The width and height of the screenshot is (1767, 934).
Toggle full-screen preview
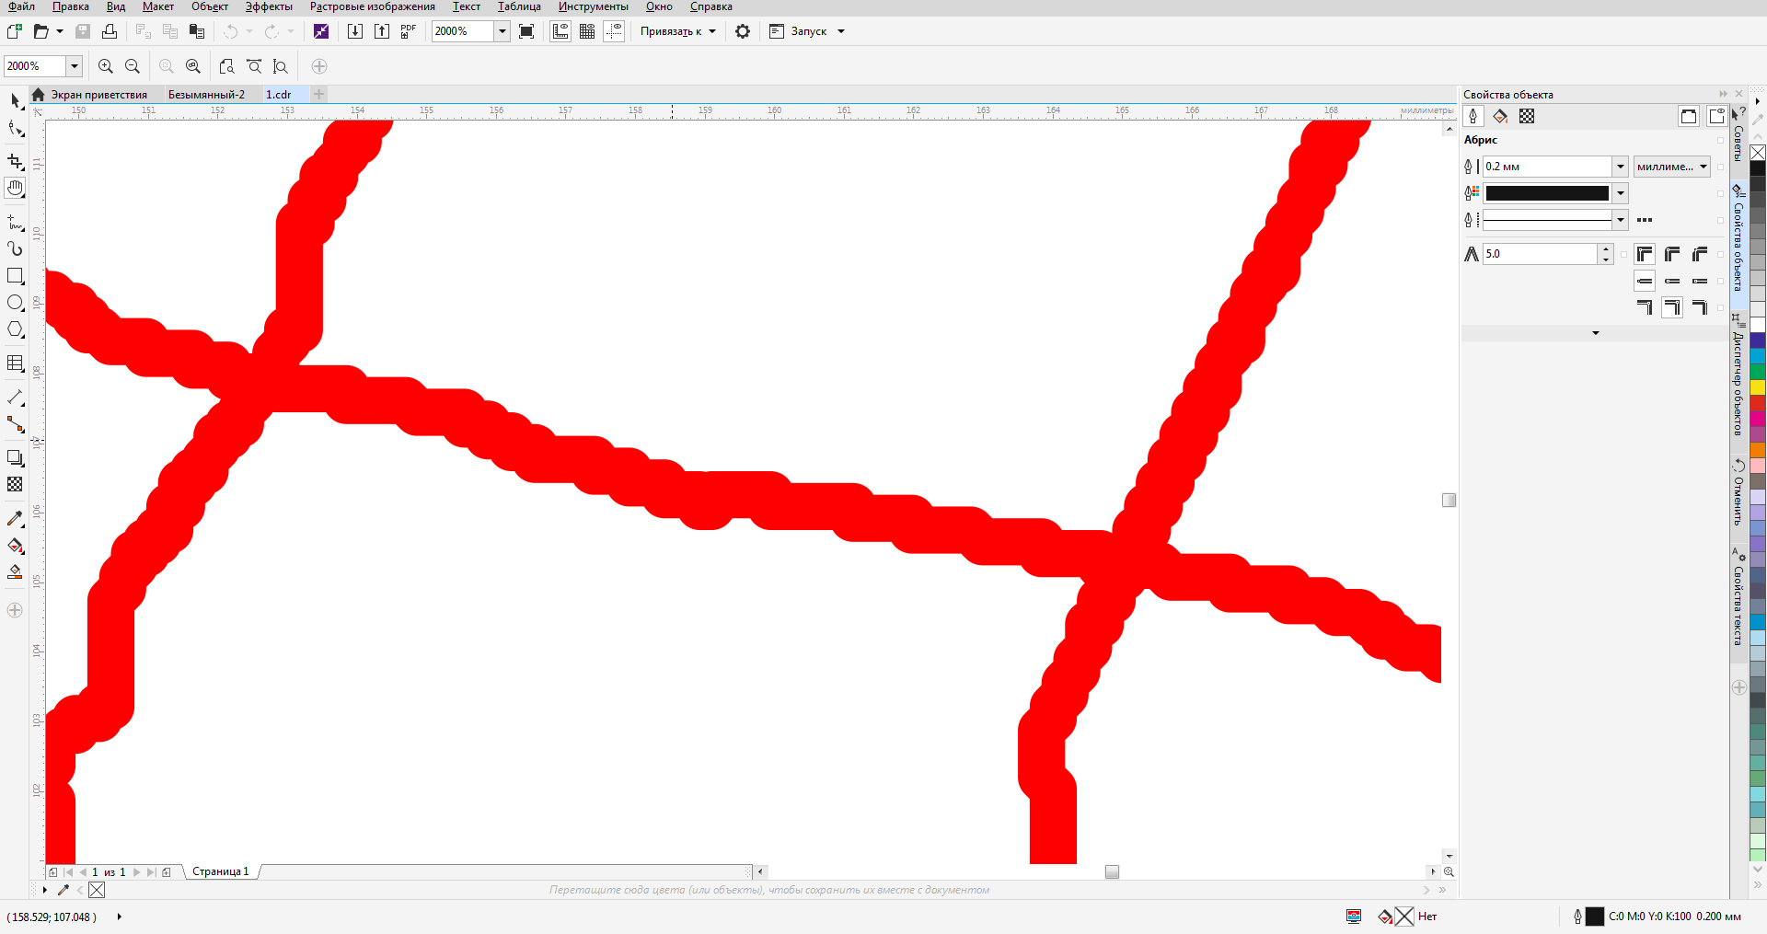(526, 31)
